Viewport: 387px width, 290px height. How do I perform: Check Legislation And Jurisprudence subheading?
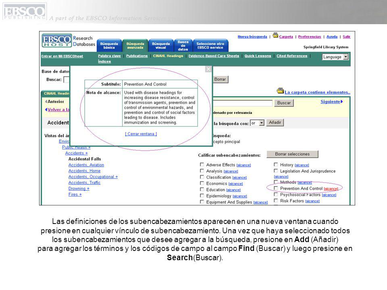[276, 171]
